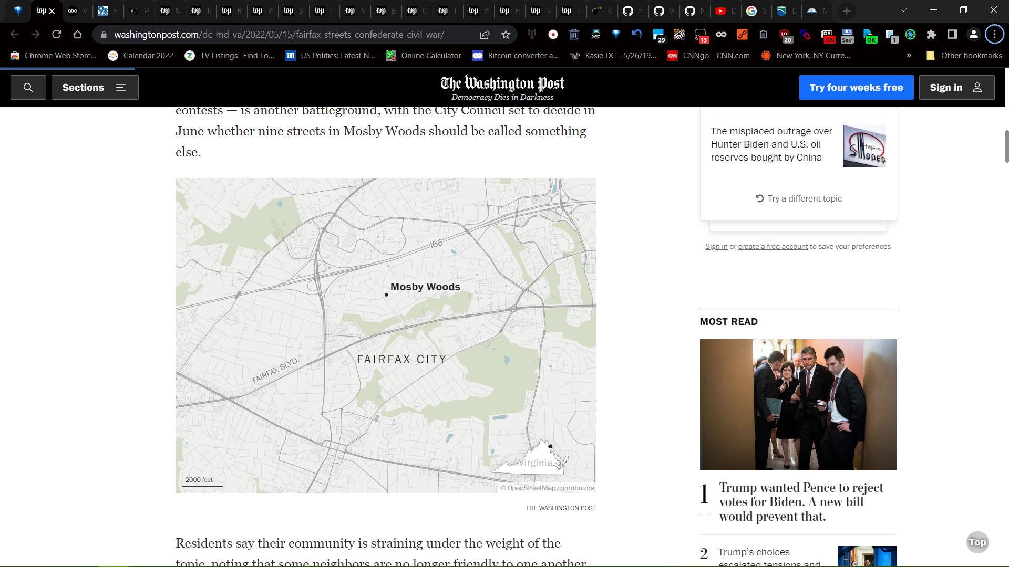
Task: Click the Try four weeks free button
Action: (x=856, y=87)
